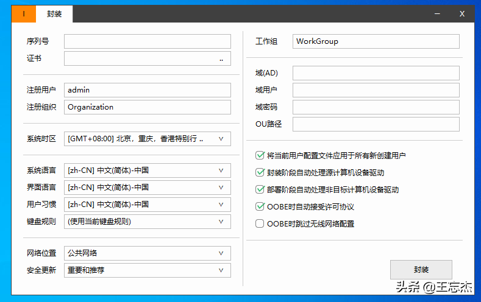Viewport: 481px width, 302px height.
Task: Toggle OOBE时自动接受许可协议 checkbox
Action: pos(260,207)
